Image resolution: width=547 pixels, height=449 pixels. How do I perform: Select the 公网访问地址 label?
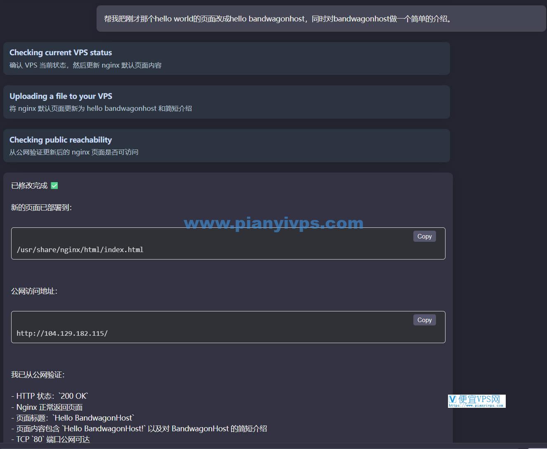(x=34, y=291)
